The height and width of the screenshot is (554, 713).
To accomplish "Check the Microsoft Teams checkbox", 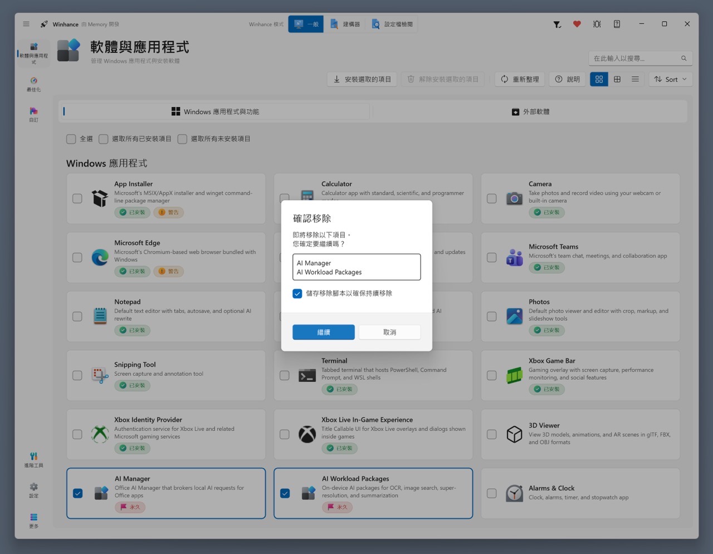I will pyautogui.click(x=492, y=257).
